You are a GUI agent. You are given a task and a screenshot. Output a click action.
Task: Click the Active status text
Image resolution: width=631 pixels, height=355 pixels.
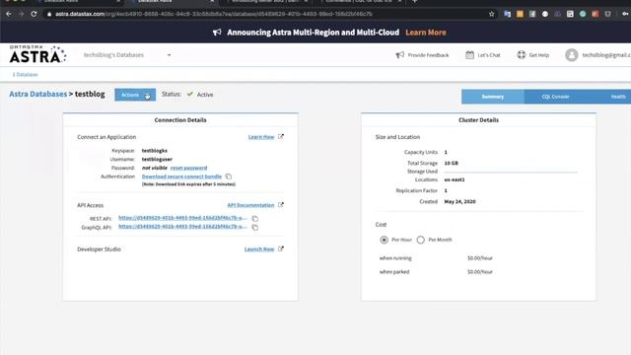pyautogui.click(x=205, y=95)
